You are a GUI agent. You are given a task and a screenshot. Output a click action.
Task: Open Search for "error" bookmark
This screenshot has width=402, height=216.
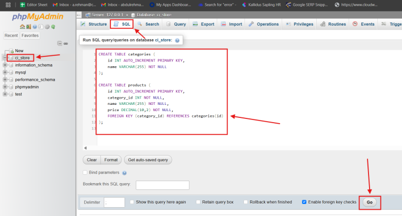click(217, 5)
